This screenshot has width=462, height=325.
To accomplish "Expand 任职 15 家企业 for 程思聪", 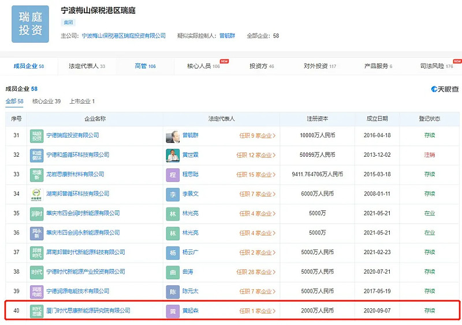I will tap(256, 175).
